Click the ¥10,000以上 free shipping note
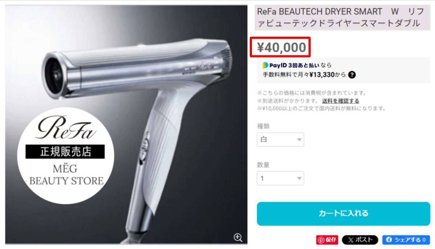 (322, 109)
